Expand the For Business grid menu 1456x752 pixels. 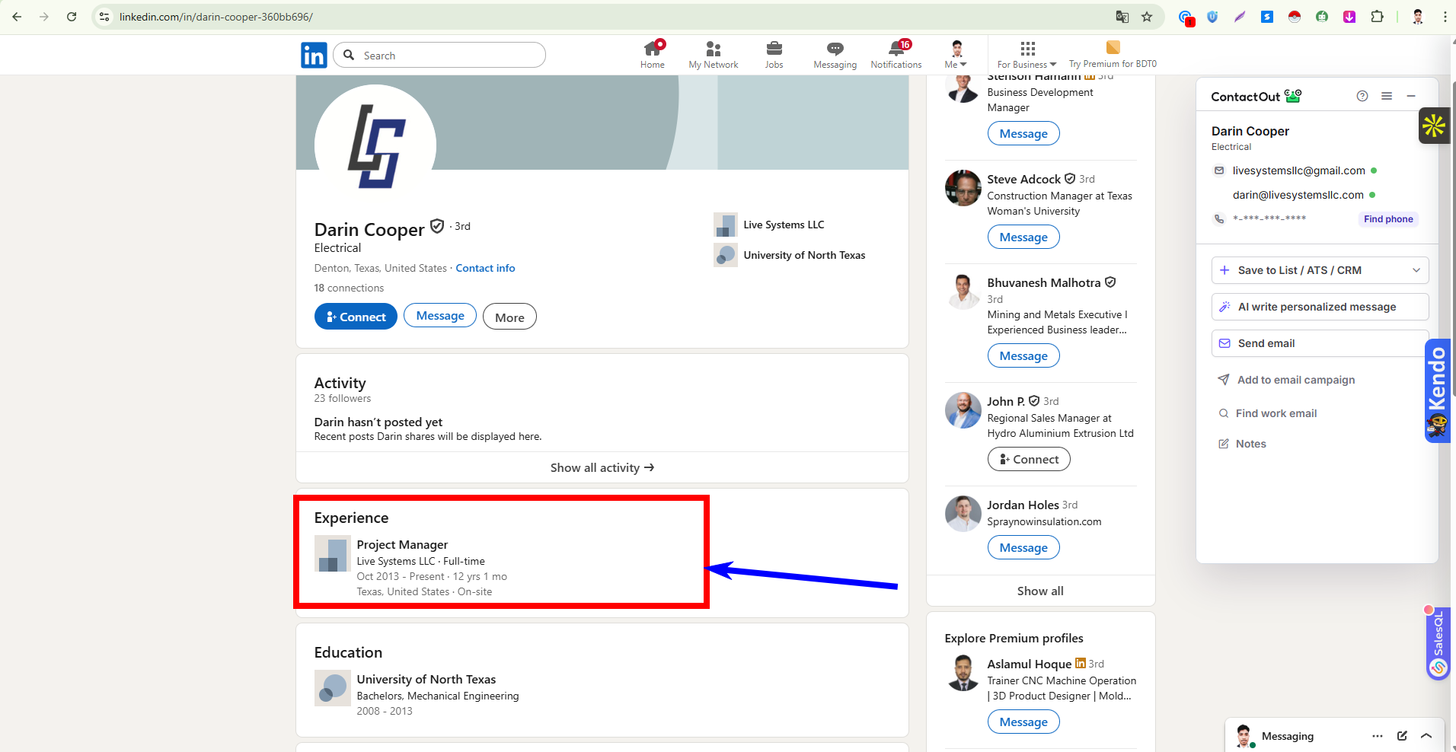point(1027,54)
